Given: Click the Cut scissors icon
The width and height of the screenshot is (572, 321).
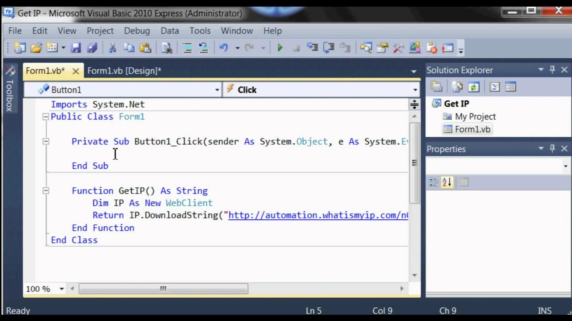Looking at the screenshot, I should [x=112, y=48].
